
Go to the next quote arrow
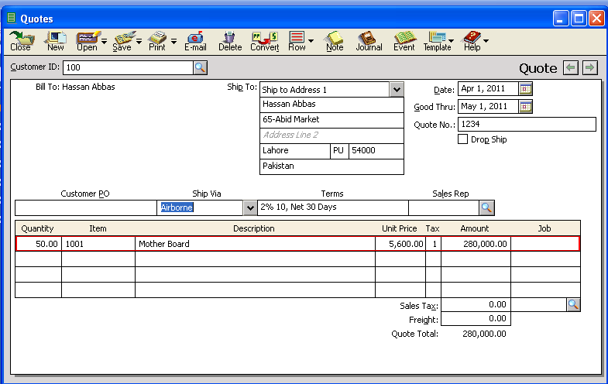click(x=590, y=68)
